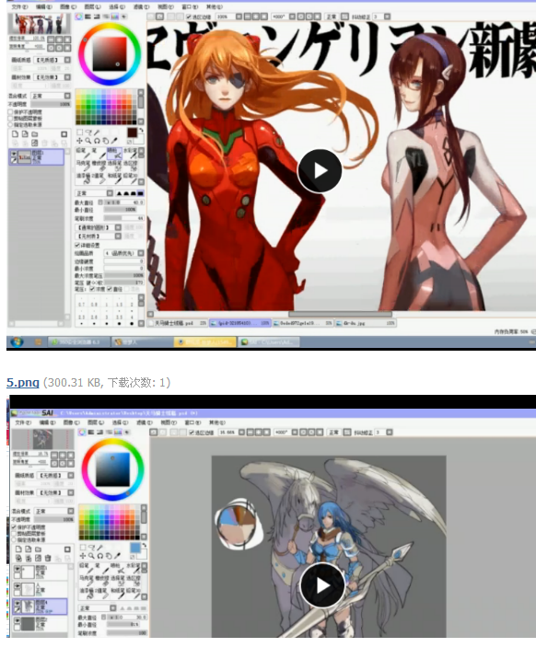Open 视图 menu in the lower SAI screenshot
Image resolution: width=536 pixels, height=659 pixels.
point(168,422)
